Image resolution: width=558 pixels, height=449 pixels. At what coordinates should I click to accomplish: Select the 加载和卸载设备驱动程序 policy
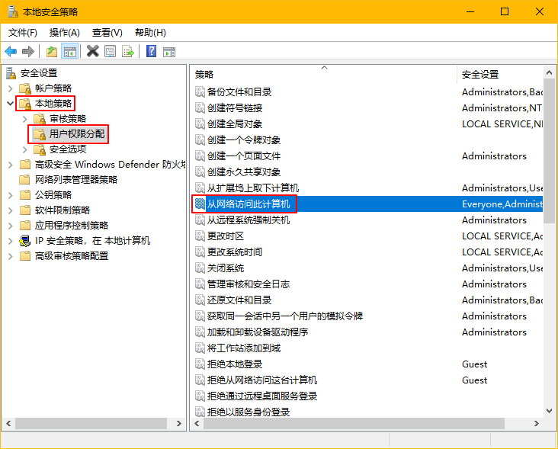pos(258,332)
